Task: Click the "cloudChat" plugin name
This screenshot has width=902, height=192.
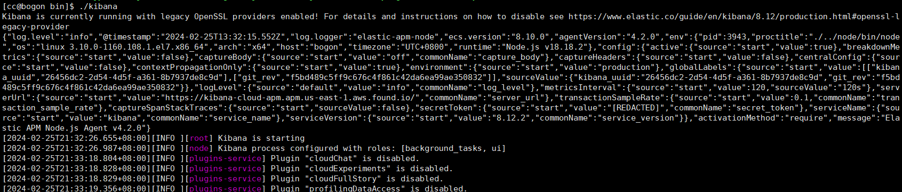Action: [x=331, y=158]
